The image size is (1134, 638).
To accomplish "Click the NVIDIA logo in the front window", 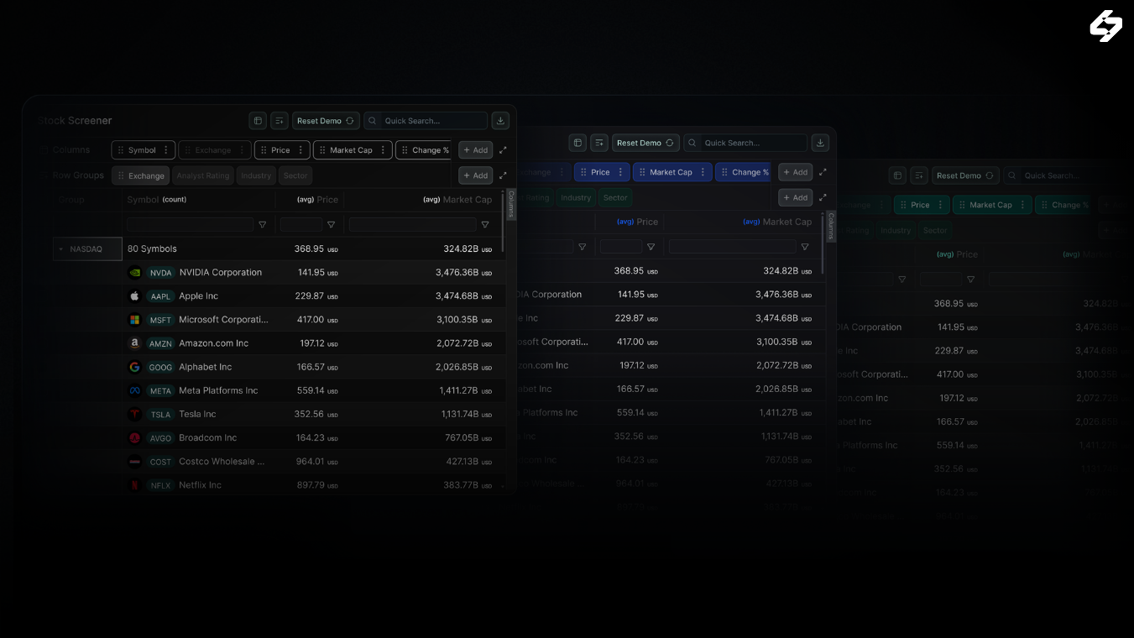I will point(134,273).
